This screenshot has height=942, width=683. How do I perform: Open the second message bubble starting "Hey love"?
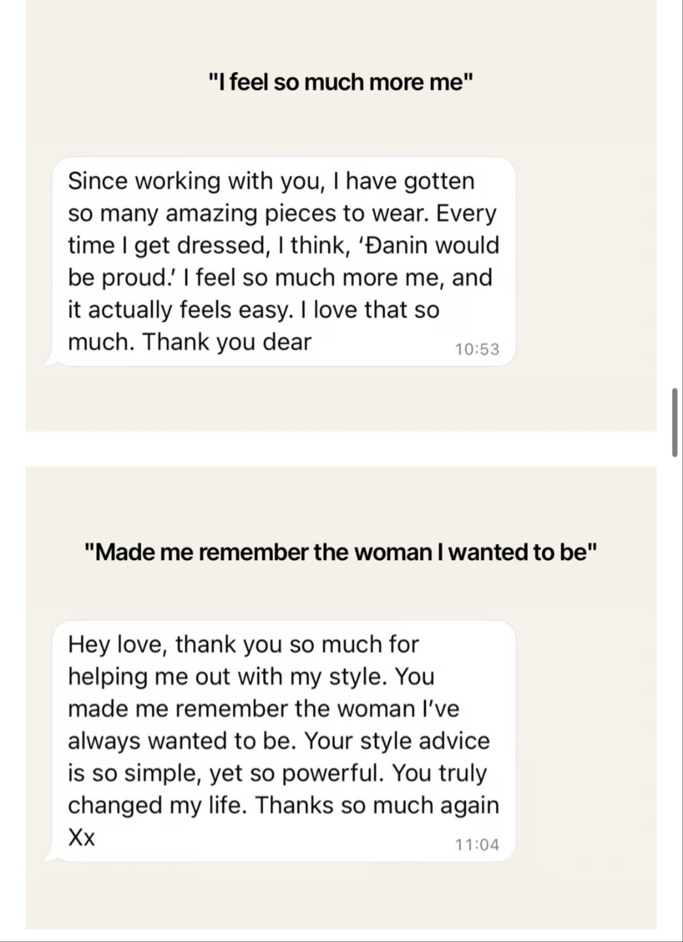pos(279,741)
